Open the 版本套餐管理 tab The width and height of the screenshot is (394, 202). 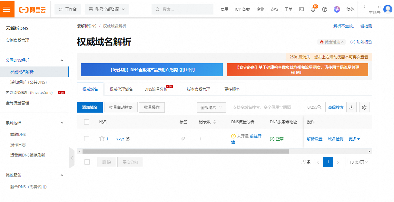point(199,89)
